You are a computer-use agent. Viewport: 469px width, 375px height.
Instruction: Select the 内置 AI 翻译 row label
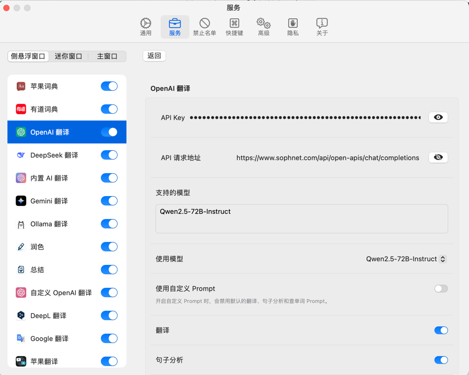tap(49, 178)
